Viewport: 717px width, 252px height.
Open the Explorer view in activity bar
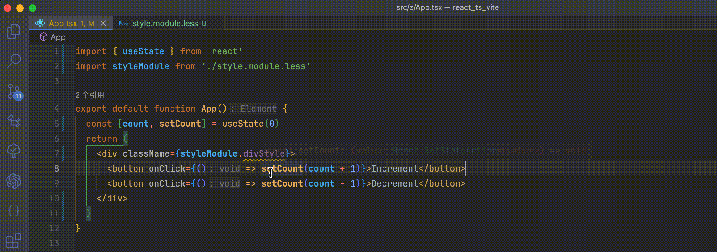click(13, 31)
